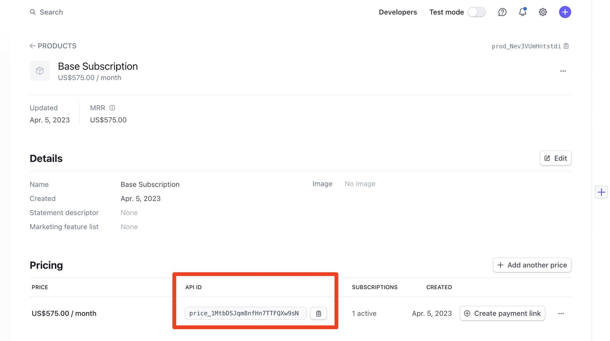This screenshot has width=610, height=341.
Task: Open the Developers menu
Action: (x=398, y=12)
